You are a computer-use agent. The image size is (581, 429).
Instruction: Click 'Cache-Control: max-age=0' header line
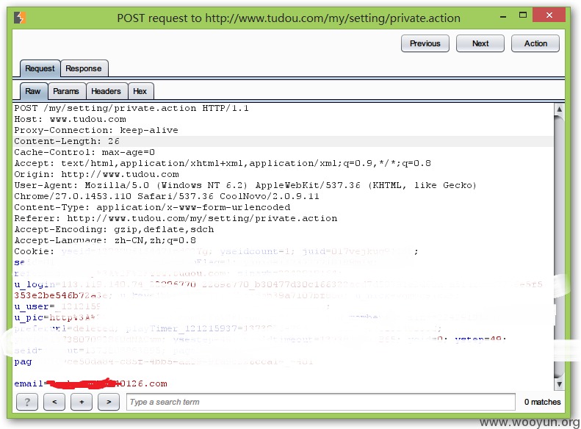84,152
